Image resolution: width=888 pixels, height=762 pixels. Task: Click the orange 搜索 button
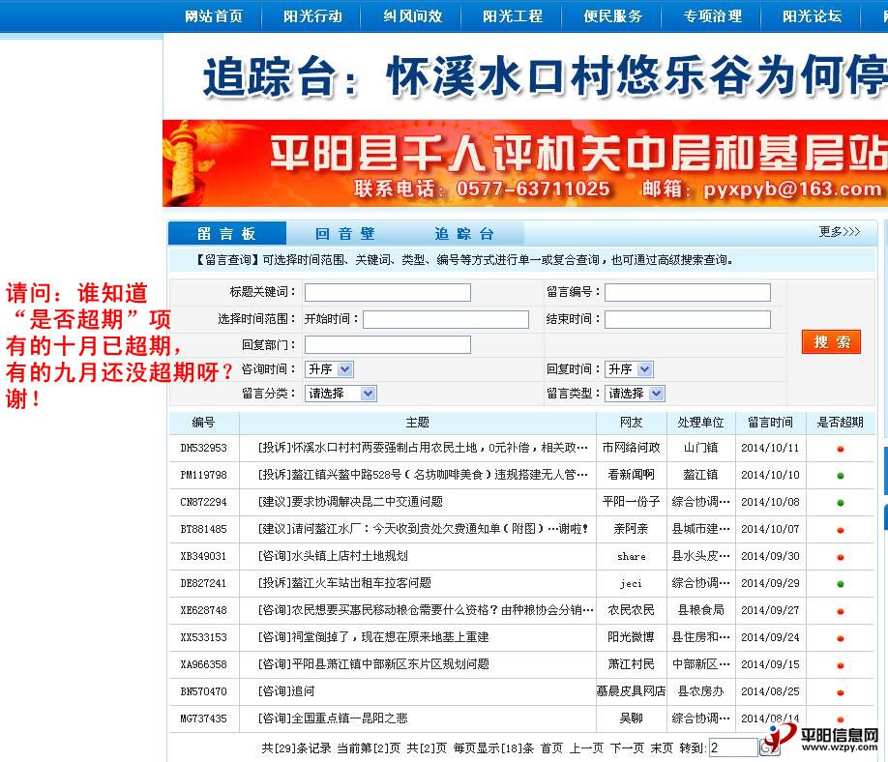coord(831,342)
